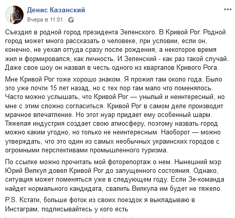
Task: Click the paragraph beginning По ссылке можно прочитать
Action: (114, 175)
